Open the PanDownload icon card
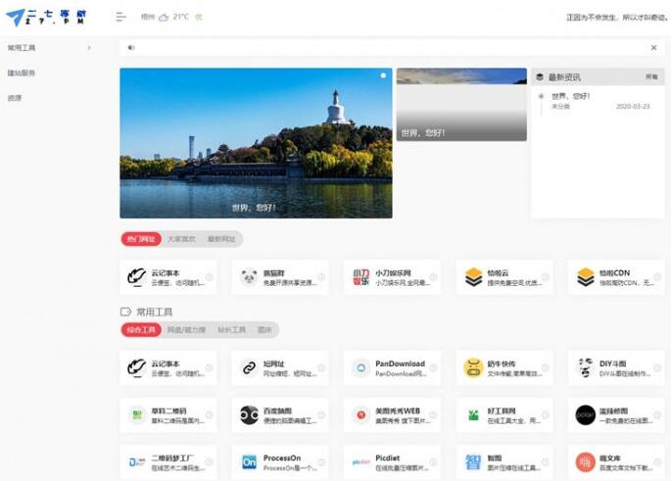671x481 pixels. click(360, 368)
